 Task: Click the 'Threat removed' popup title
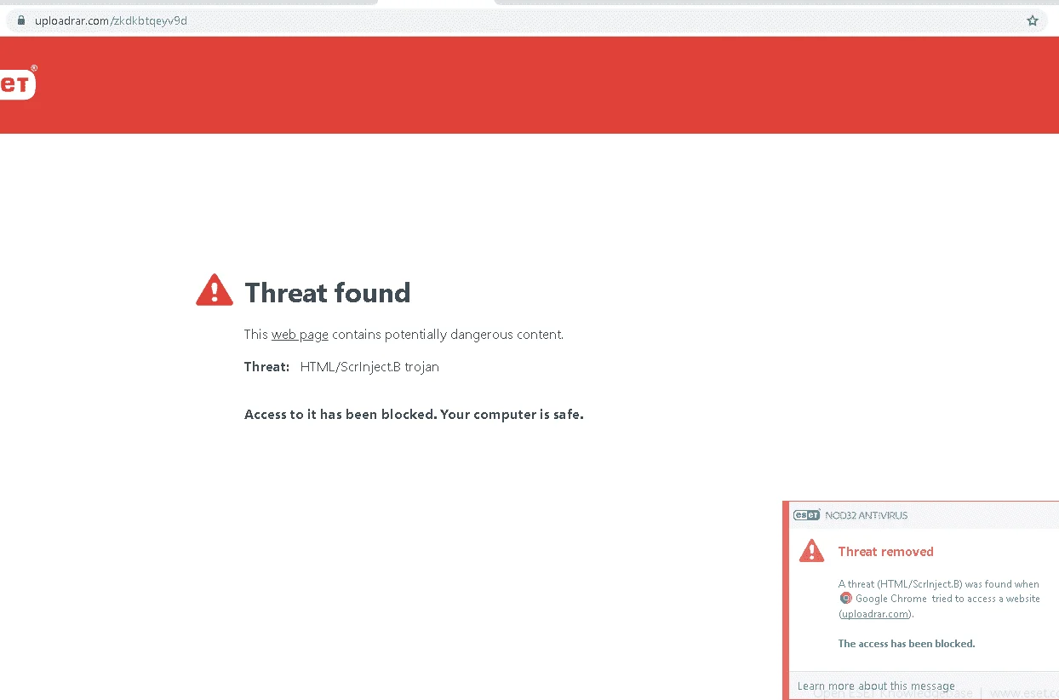pyautogui.click(x=885, y=552)
